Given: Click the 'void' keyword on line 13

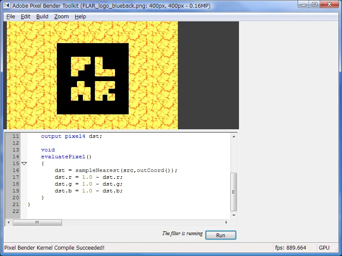Looking at the screenshot, I should tap(48, 150).
